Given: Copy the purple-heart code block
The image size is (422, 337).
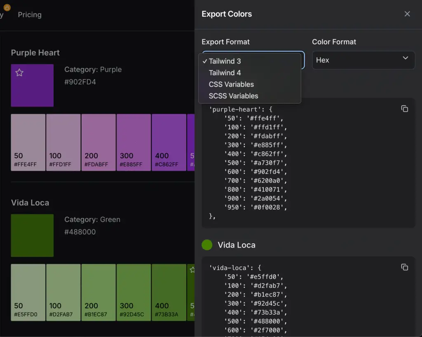Looking at the screenshot, I should click(404, 109).
